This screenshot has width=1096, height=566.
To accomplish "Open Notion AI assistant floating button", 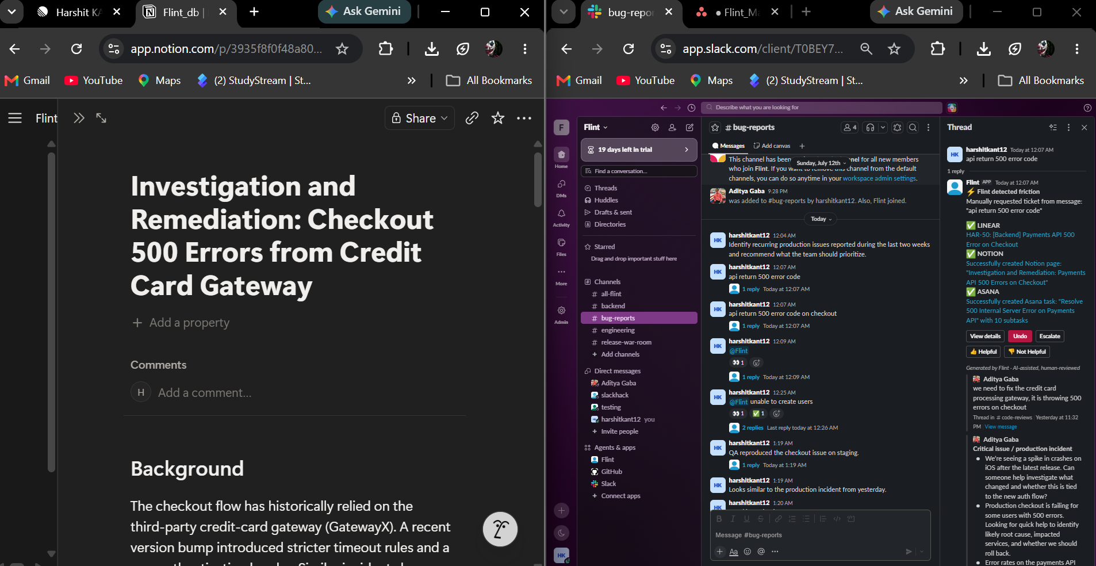I will point(500,529).
